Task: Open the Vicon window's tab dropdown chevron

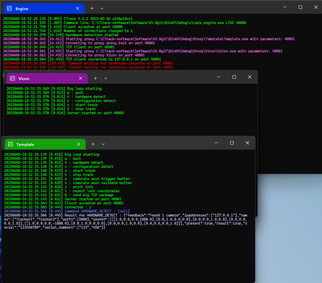Action: (x=106, y=78)
